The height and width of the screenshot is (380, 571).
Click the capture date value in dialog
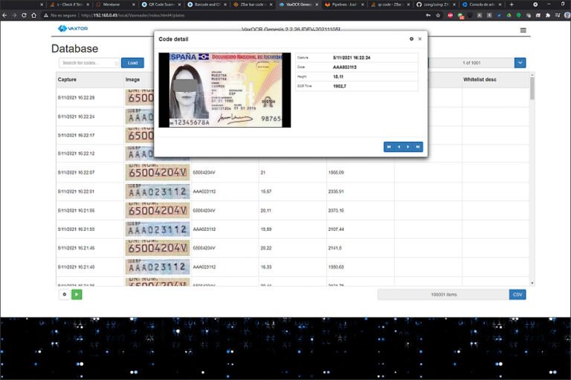click(x=352, y=57)
